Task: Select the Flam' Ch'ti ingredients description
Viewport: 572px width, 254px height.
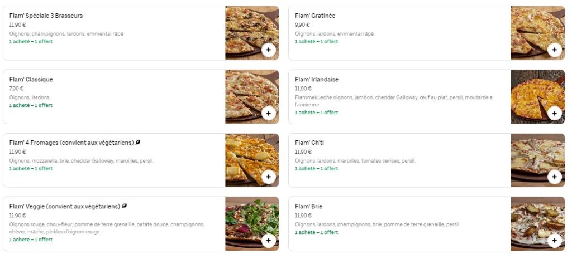Action: (x=355, y=161)
